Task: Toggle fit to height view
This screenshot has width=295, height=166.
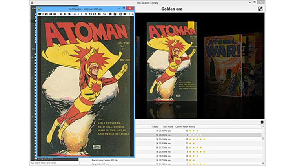Action: (81, 14)
